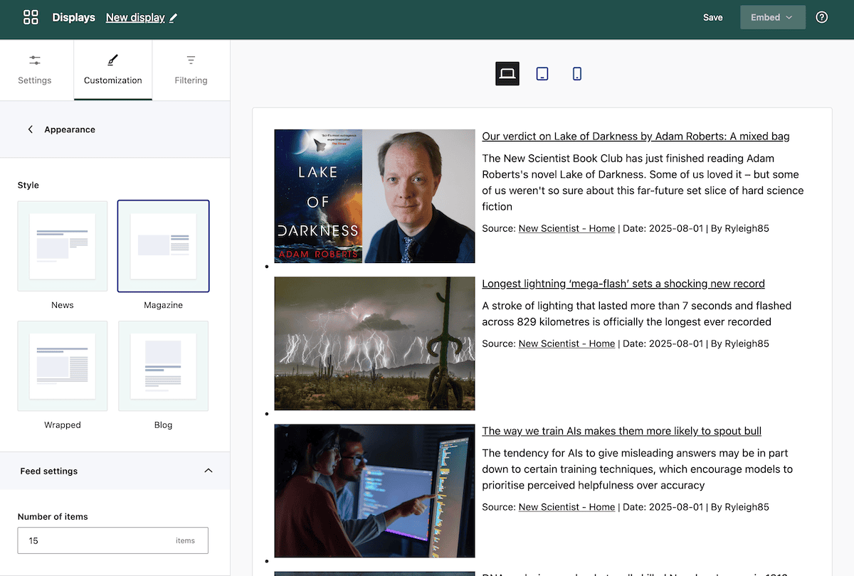Choose the News style layout
Image resolution: width=854 pixels, height=576 pixels.
(63, 246)
